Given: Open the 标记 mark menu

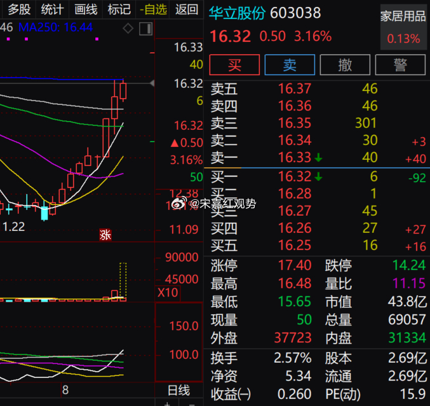Looking at the screenshot, I should point(119,10).
